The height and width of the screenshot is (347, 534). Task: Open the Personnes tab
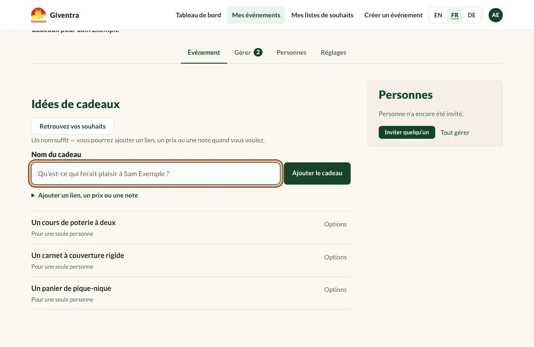tap(291, 52)
